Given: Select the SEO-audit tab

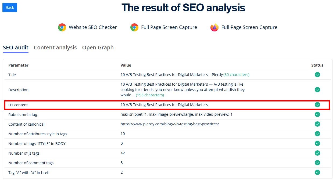Looking at the screenshot, I should 16,48.
